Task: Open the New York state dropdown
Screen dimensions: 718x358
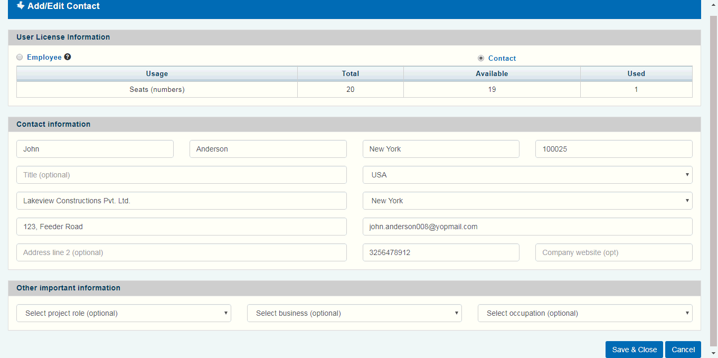Action: (x=527, y=201)
